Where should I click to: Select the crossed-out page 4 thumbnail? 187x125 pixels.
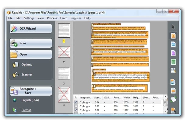click(x=64, y=95)
